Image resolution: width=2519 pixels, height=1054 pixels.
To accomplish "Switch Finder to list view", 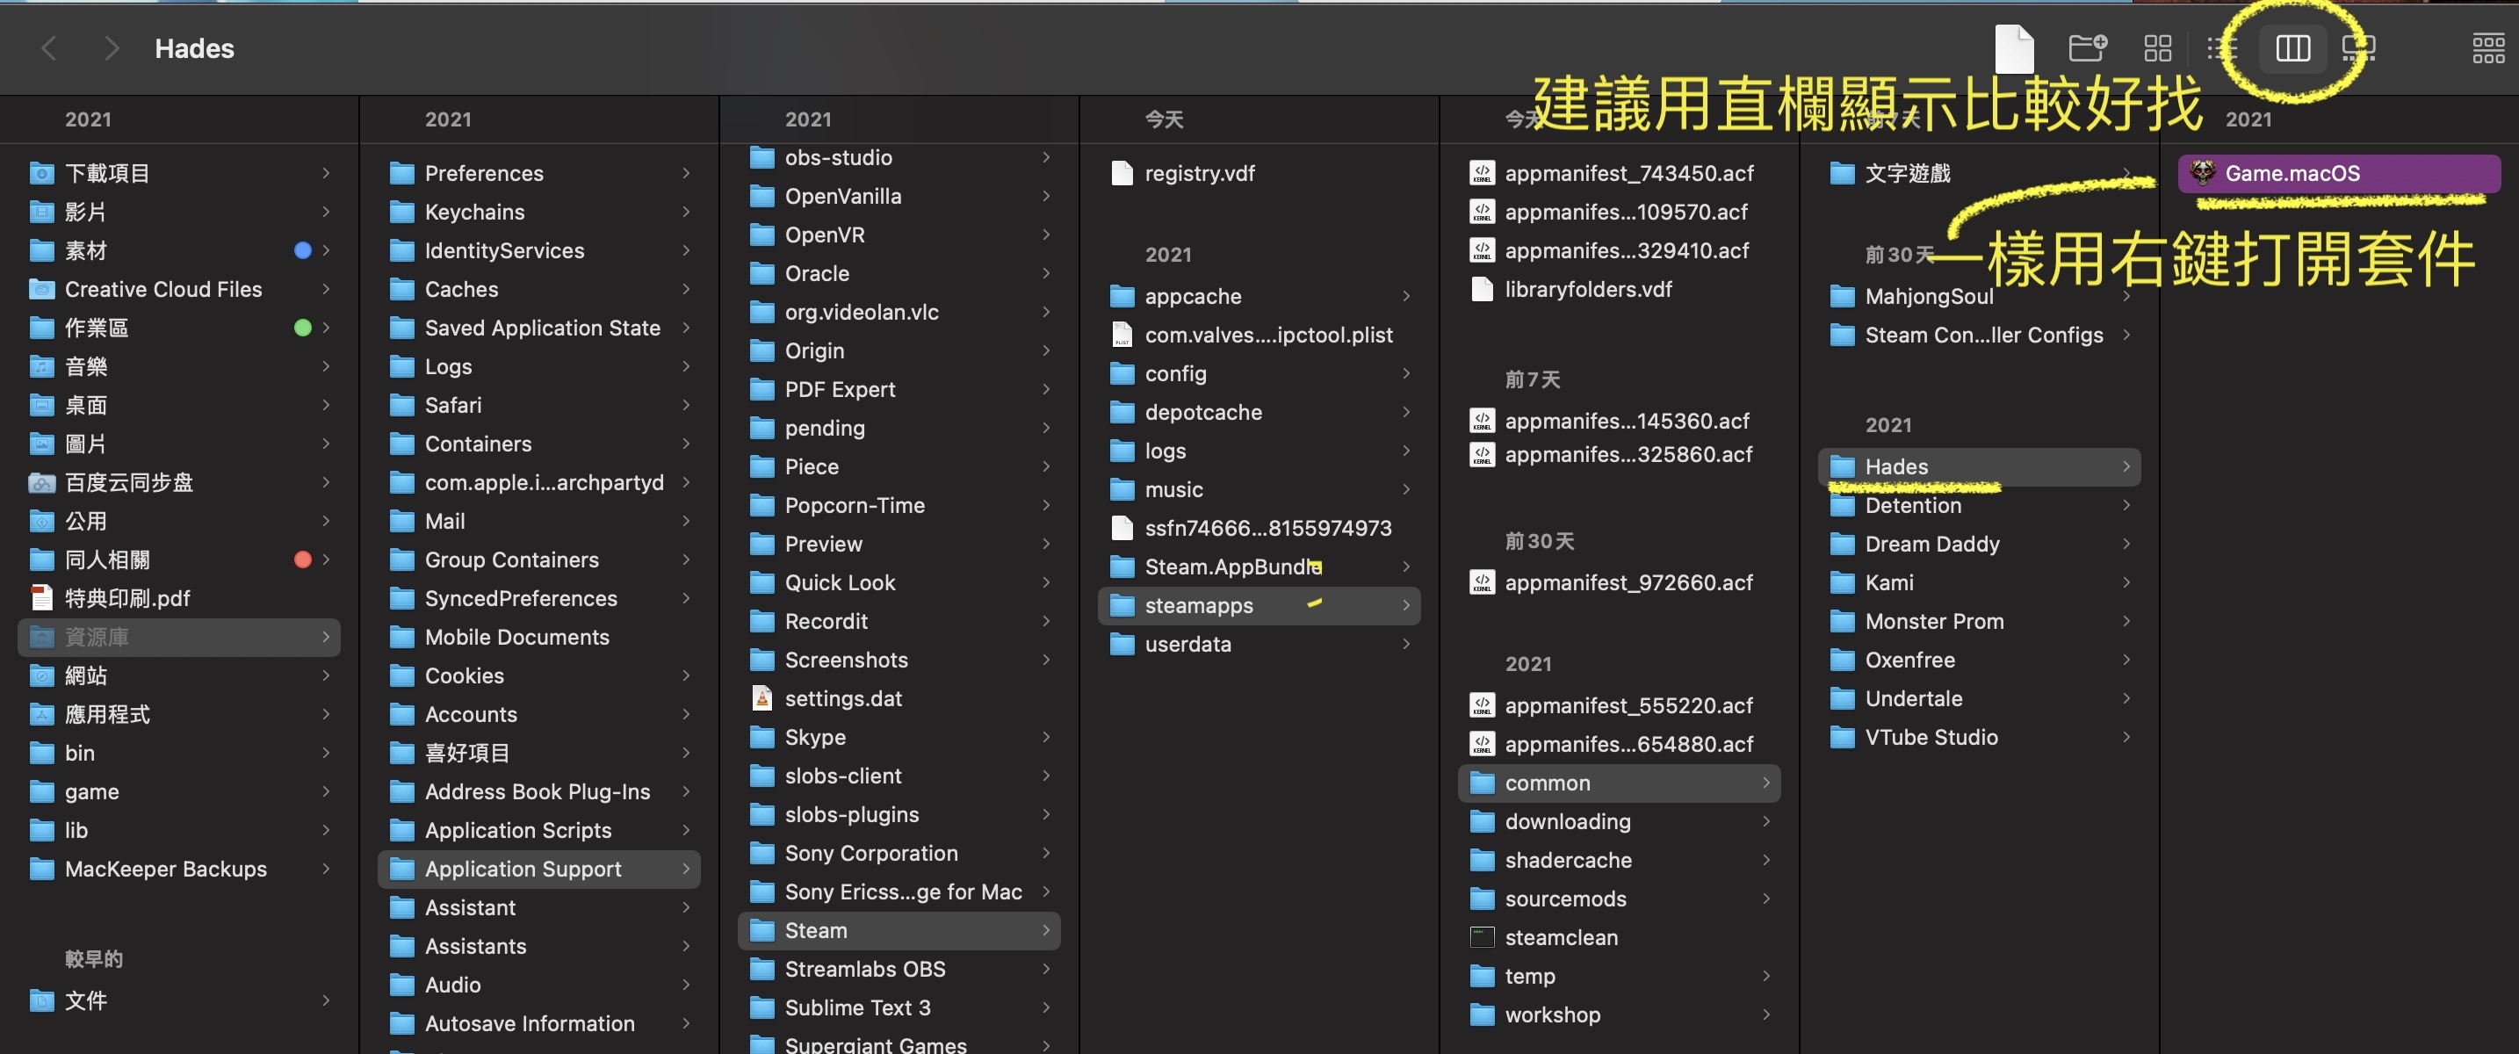I will click(x=2222, y=48).
